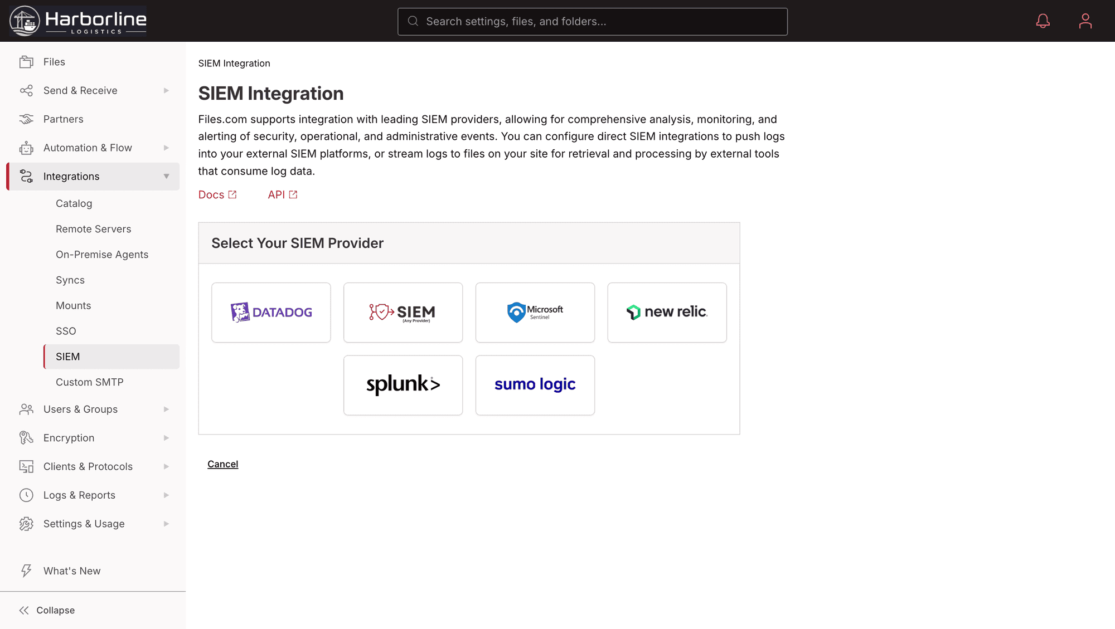Open Partners label in sidebar
1115x629 pixels.
point(63,119)
